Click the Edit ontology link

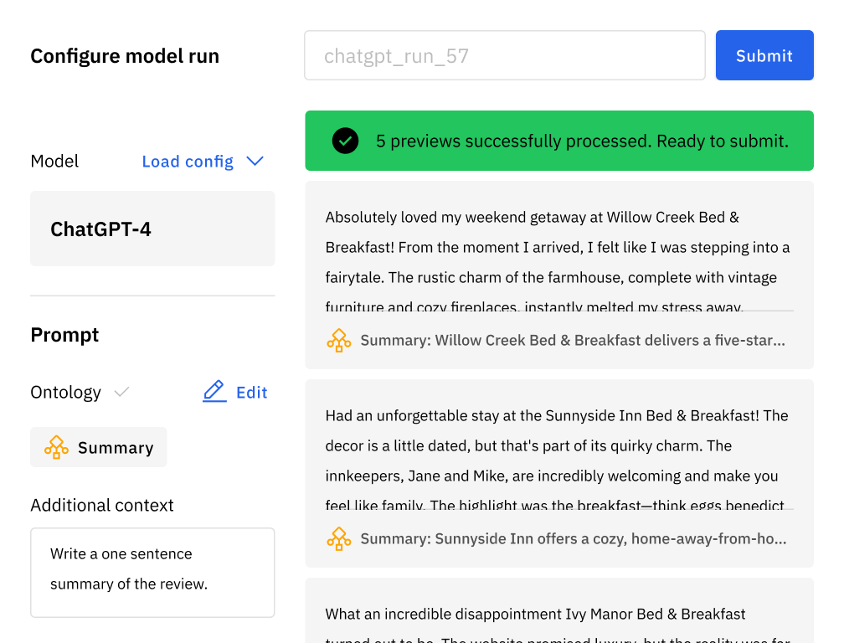[234, 392]
